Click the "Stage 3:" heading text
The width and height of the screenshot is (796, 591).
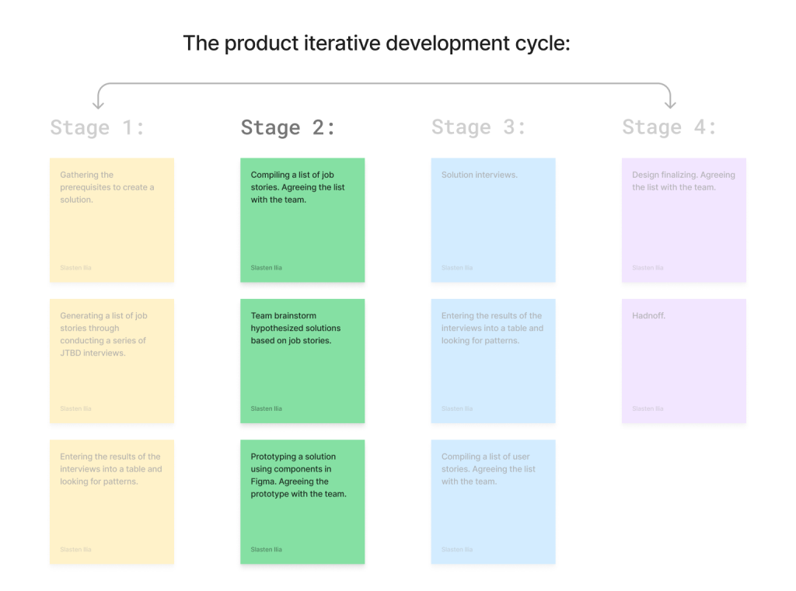point(479,127)
